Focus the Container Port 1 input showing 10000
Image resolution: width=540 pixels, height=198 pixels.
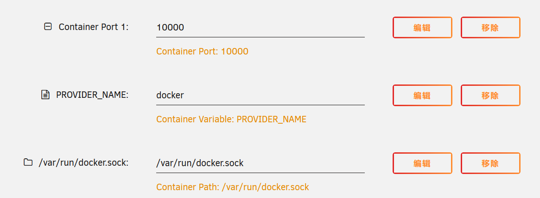260,27
